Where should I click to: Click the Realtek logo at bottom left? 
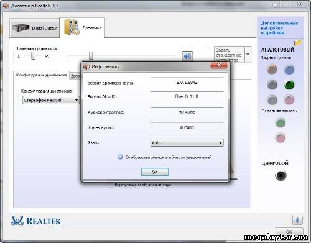(x=35, y=221)
